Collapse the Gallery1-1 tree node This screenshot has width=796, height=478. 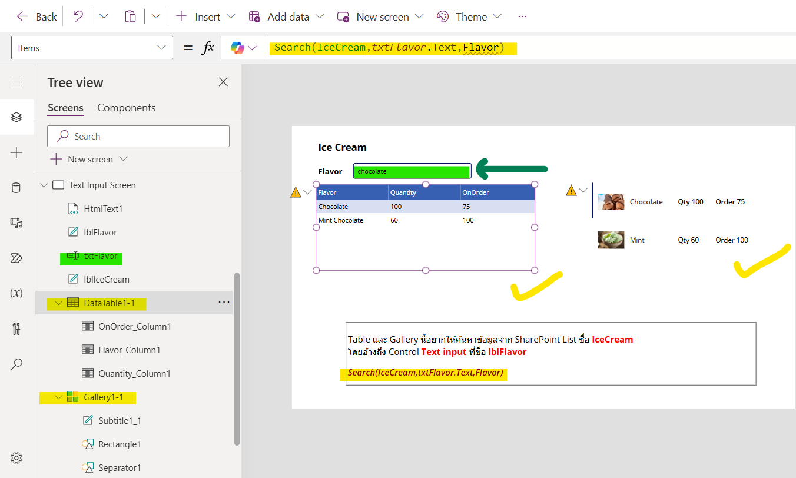pyautogui.click(x=58, y=397)
